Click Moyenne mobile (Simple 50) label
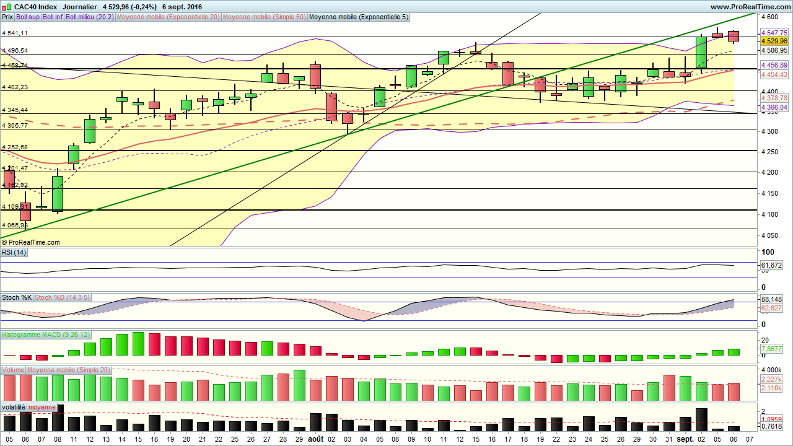The height and width of the screenshot is (446, 793). 264,17
